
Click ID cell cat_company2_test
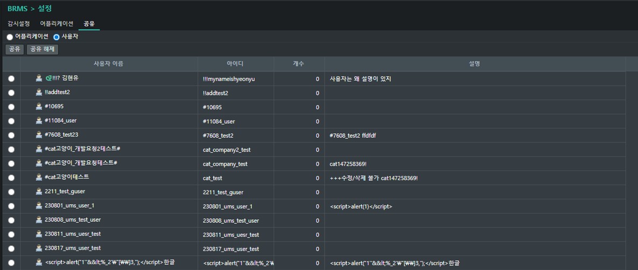point(227,150)
